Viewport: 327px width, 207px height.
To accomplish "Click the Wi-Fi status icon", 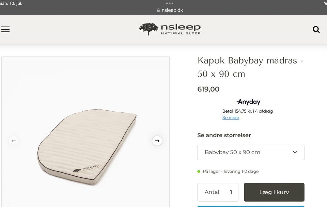I will [325, 3].
